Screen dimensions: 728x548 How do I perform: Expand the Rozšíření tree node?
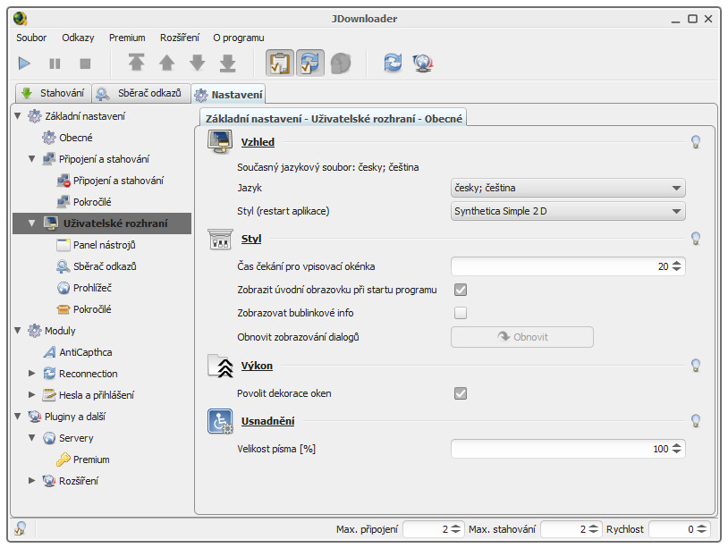[x=31, y=480]
